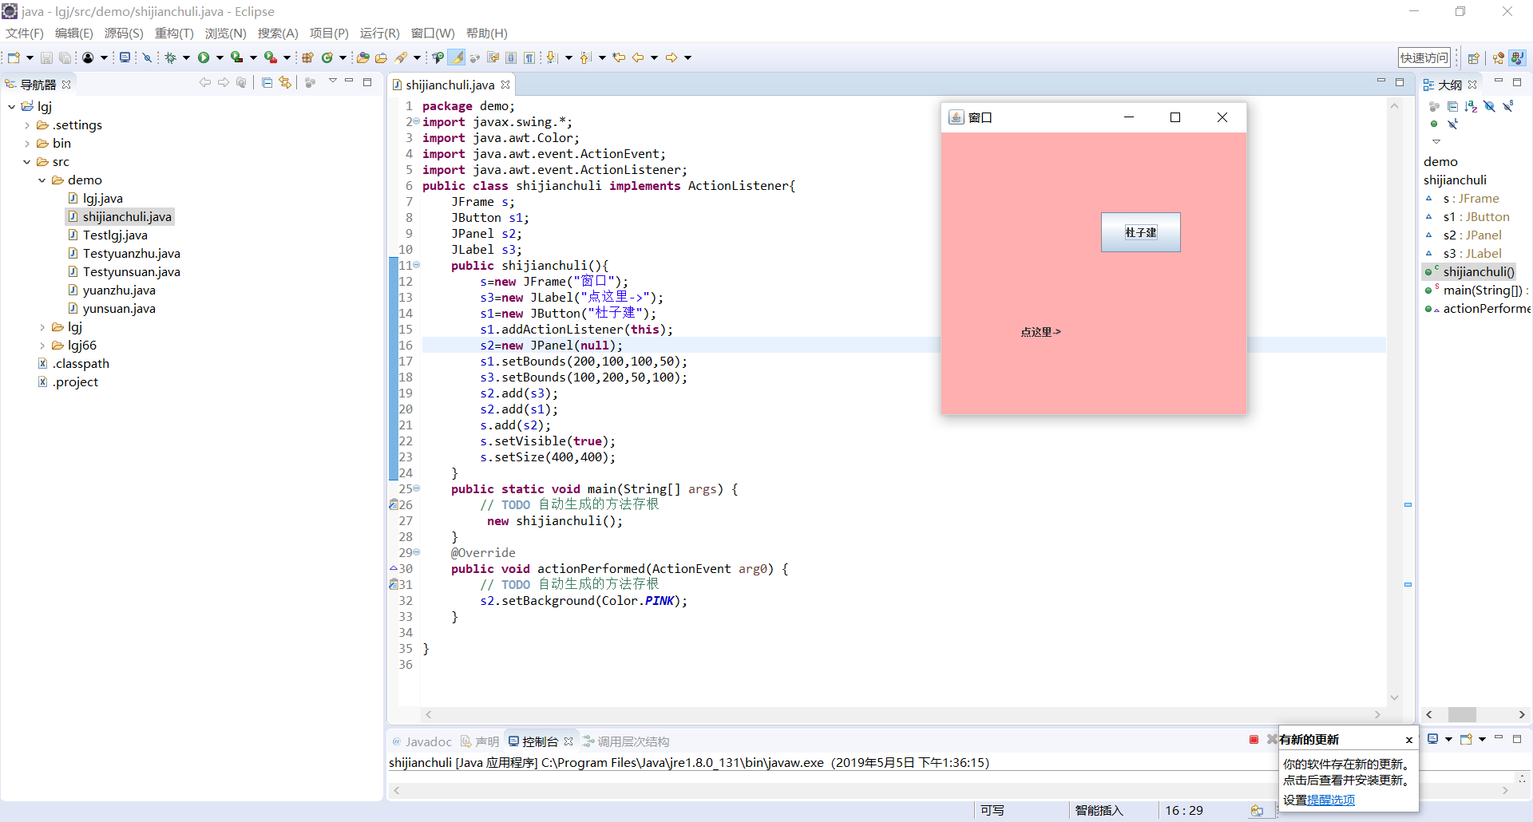The width and height of the screenshot is (1533, 822).
Task: Click the green Run button in toolbar
Action: click(x=204, y=57)
